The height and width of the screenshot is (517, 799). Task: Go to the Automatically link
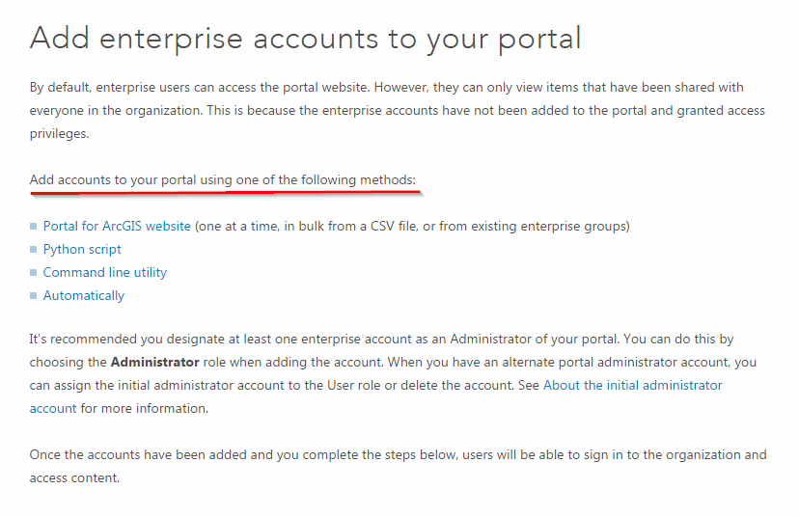click(x=84, y=296)
